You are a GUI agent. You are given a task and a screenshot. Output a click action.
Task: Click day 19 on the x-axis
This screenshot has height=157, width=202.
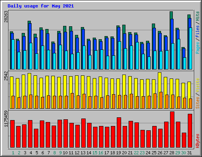click(118, 153)
